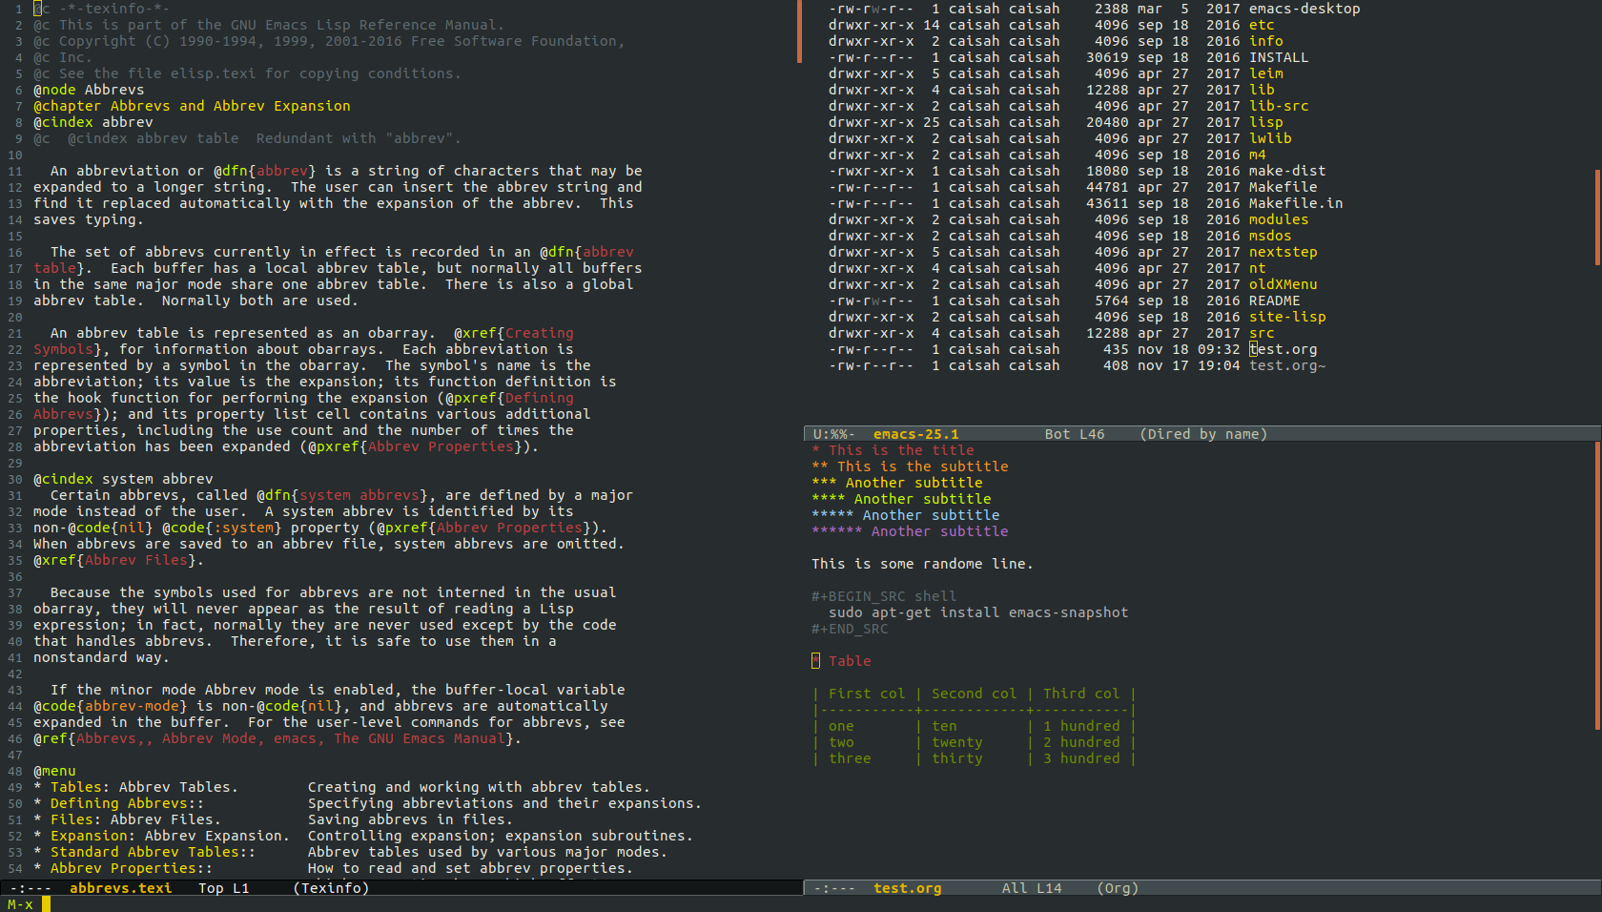
Task: Click the abbrevs.texi buffer name in mode line
Action: [121, 888]
